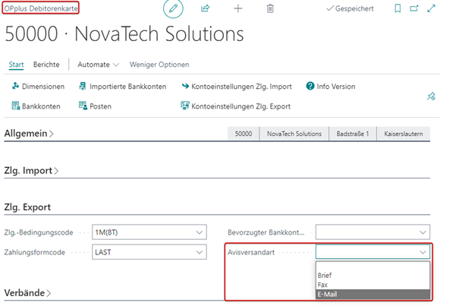Click the page title 50000 · NovaTech Solutions
The height and width of the screenshot is (306, 459).
(x=124, y=33)
